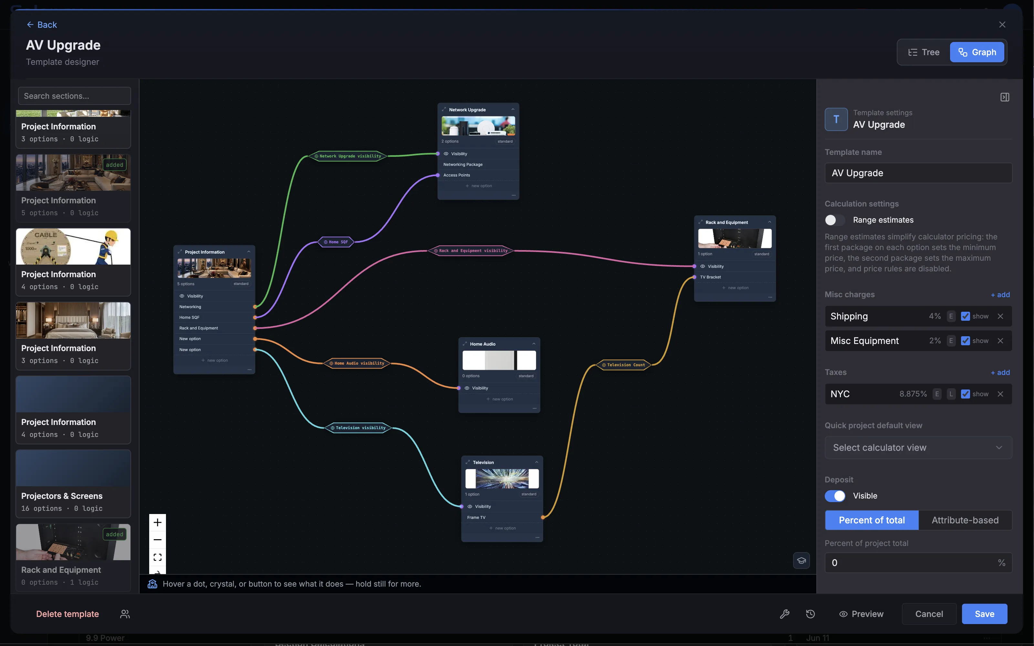The image size is (1034, 646).
Task: Toggle the Deposit Visible switch
Action: pos(835,496)
